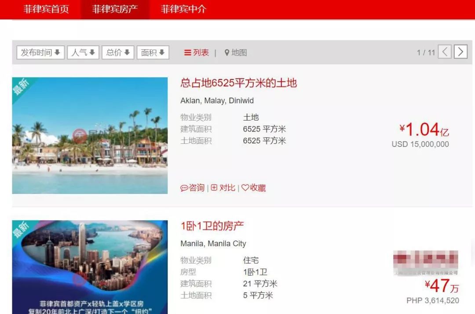This screenshot has width=475, height=314.
Task: Switch to the 菲律宾中介 tab
Action: pyautogui.click(x=183, y=9)
